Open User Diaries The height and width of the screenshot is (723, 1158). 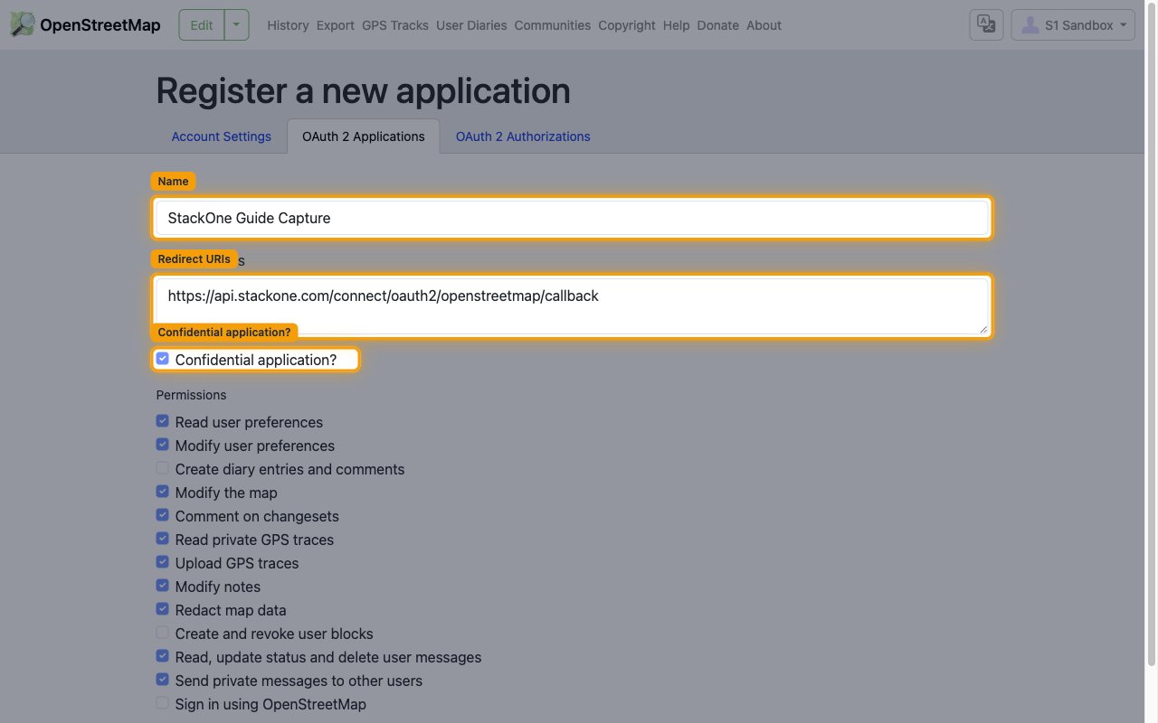click(471, 25)
